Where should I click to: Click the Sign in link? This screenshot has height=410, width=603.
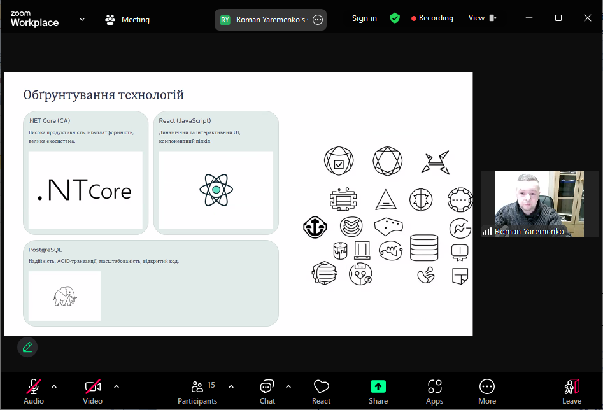click(x=364, y=18)
